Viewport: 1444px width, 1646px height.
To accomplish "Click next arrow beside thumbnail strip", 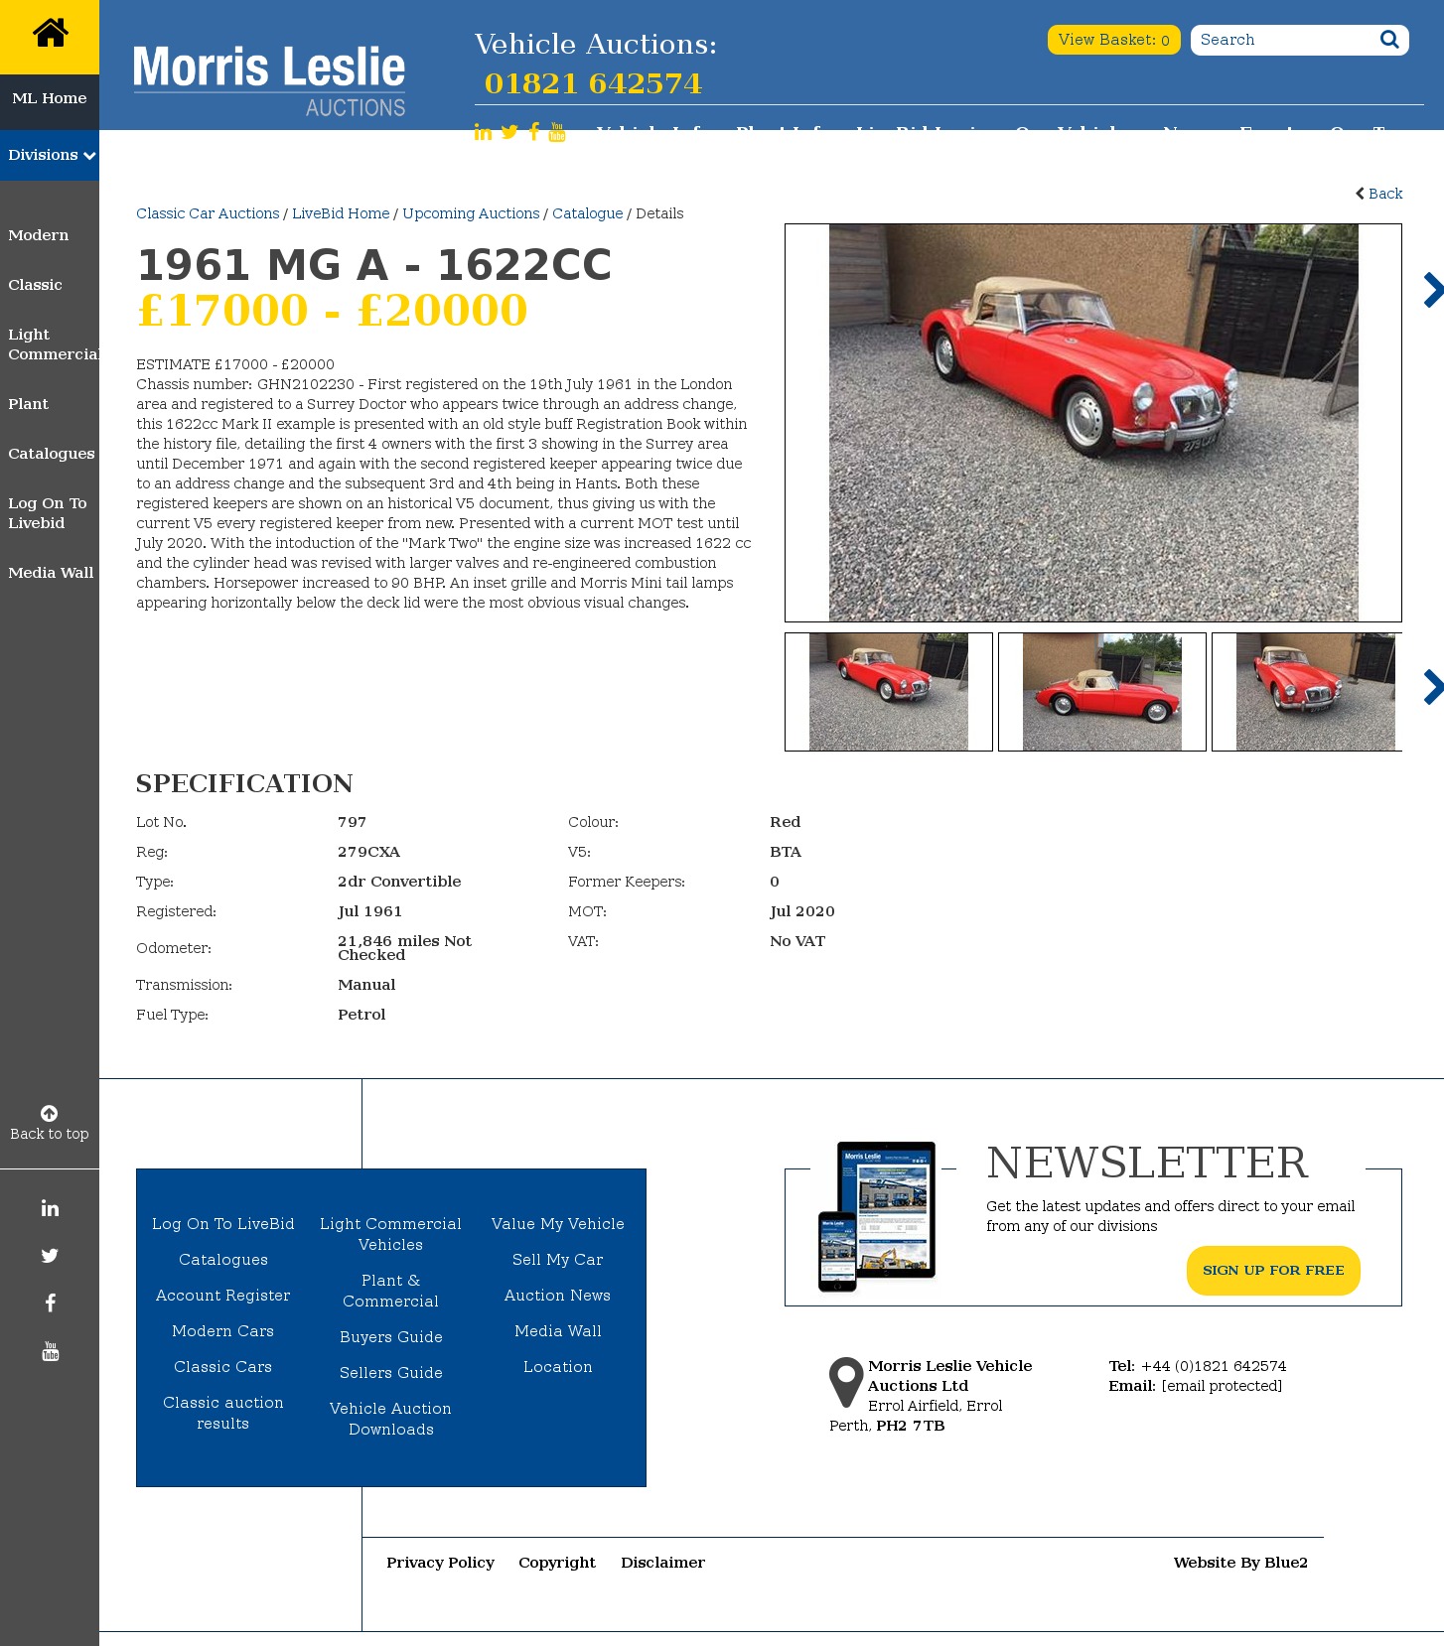I will [1433, 687].
